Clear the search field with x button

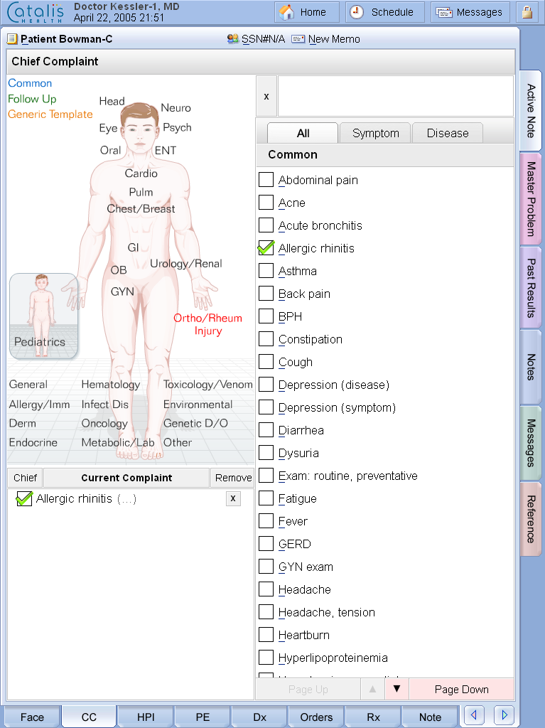(x=266, y=97)
